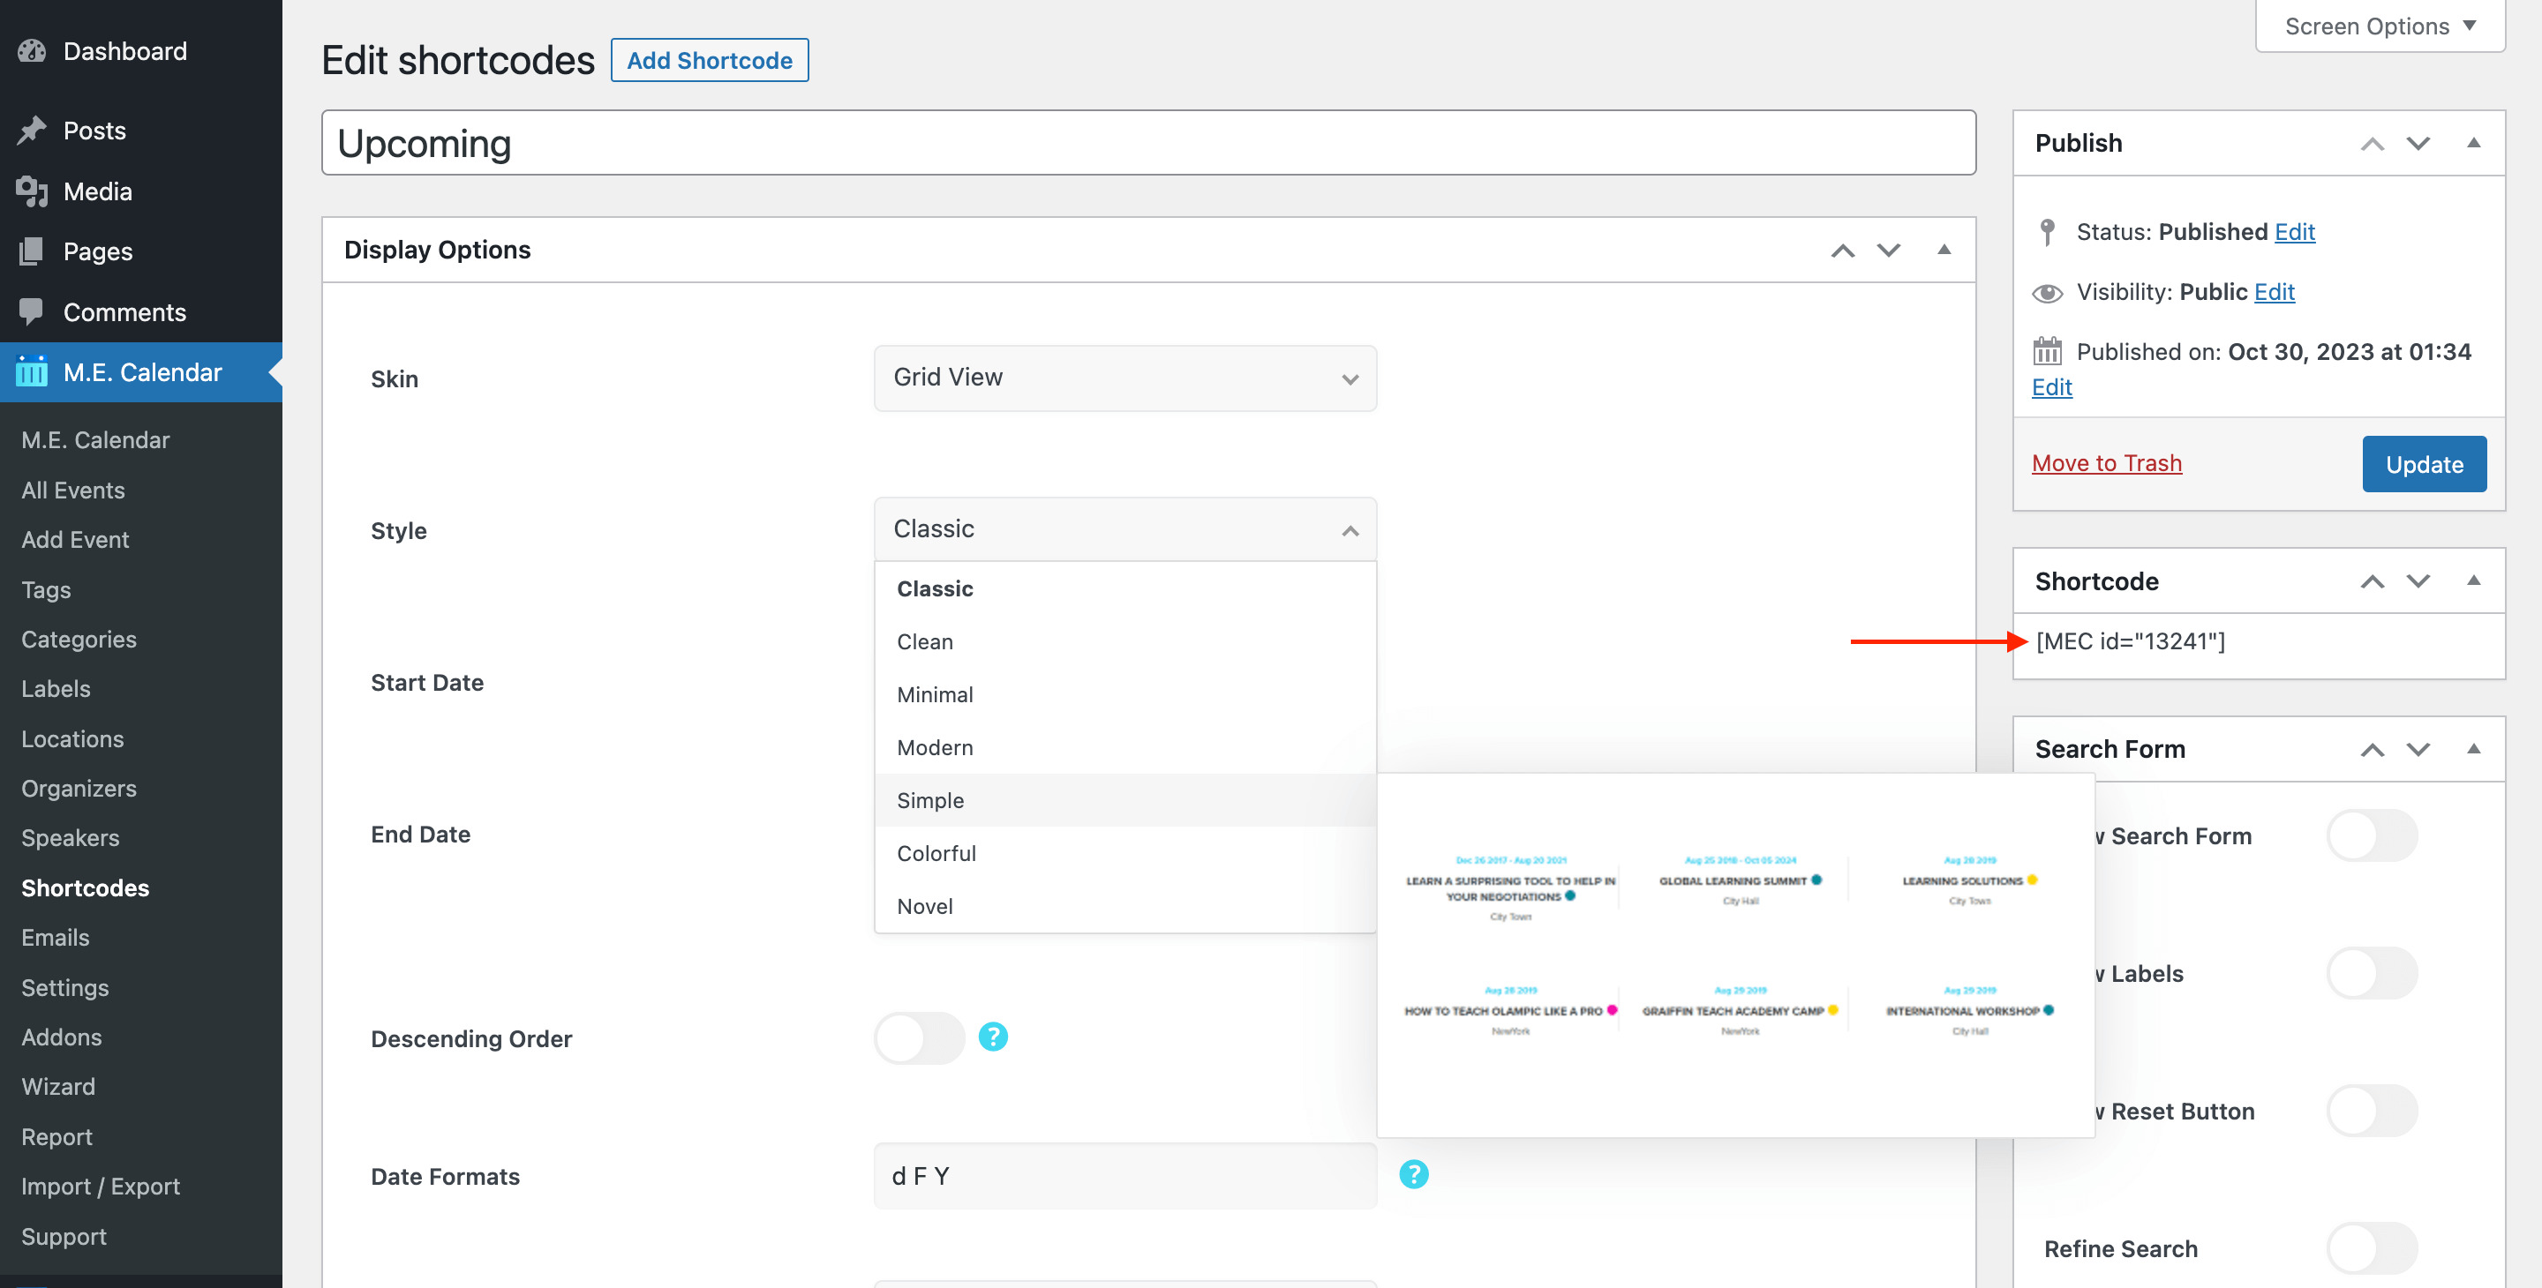The height and width of the screenshot is (1288, 2542).
Task: Click the Simple style preview thumbnail
Action: 1734,955
